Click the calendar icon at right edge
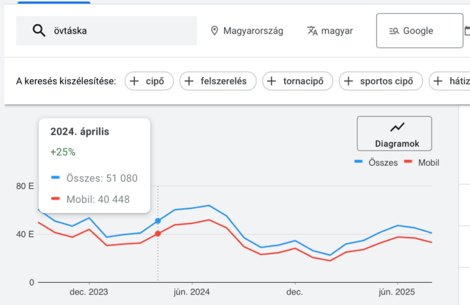The image size is (470, 305). click(466, 31)
